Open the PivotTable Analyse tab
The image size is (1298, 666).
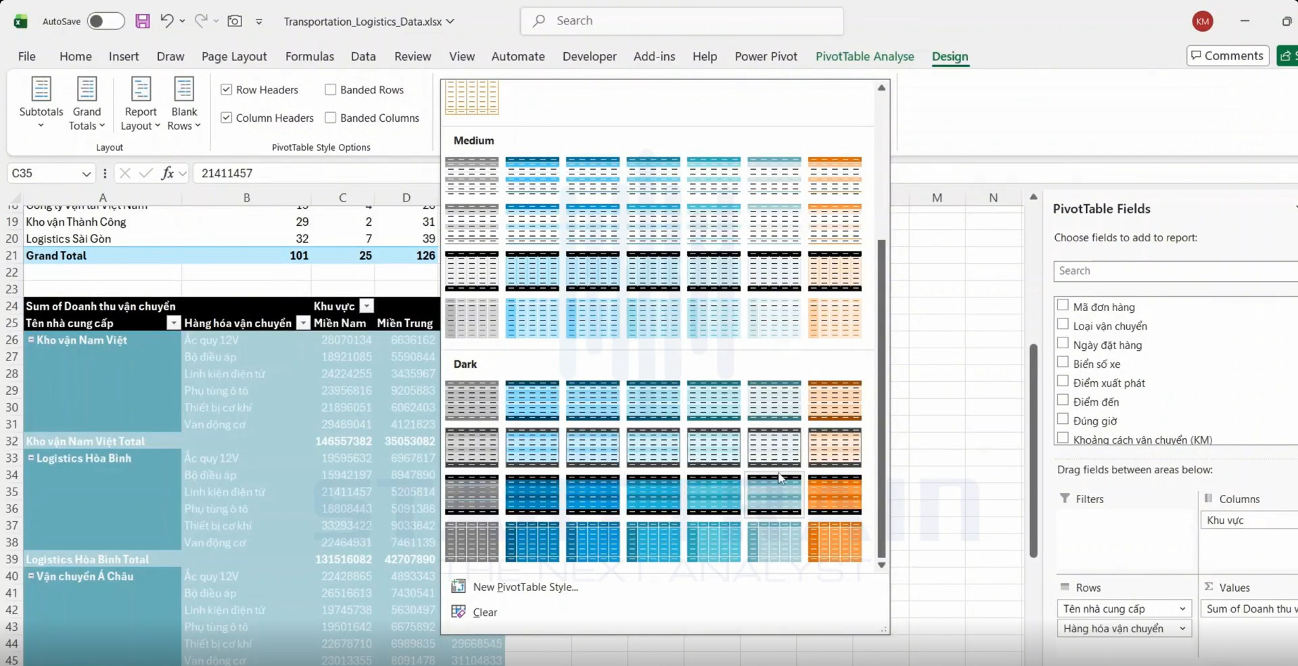pyautogui.click(x=864, y=56)
